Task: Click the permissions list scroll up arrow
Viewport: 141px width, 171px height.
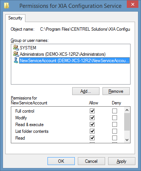Action: (x=127, y=110)
